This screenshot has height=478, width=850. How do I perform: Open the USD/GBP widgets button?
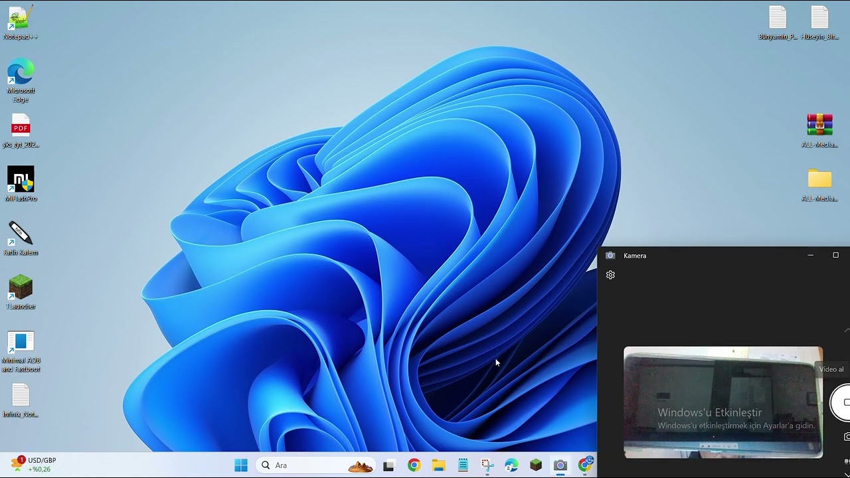(x=33, y=465)
